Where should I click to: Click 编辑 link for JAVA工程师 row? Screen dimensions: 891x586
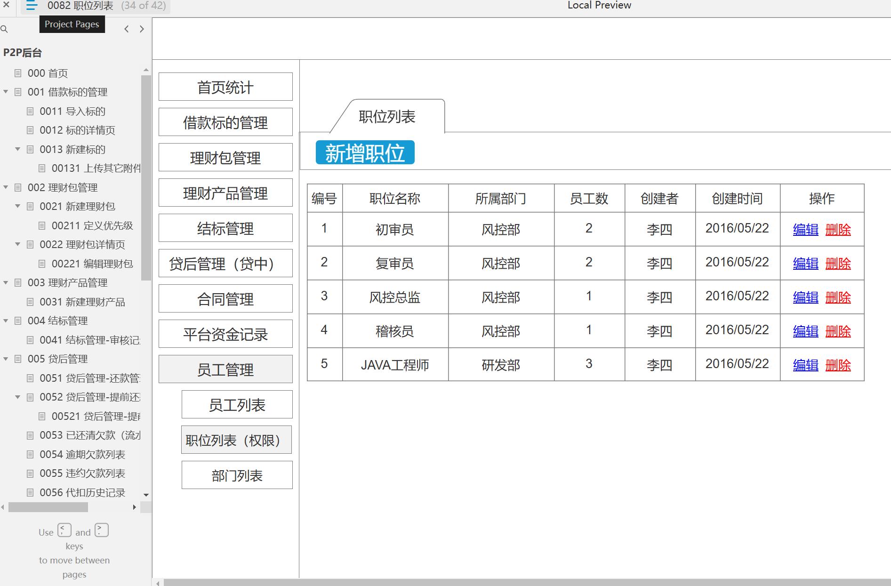(805, 365)
